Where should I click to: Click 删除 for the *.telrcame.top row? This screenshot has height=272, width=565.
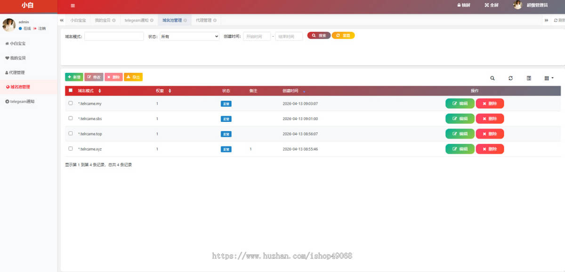coord(490,134)
